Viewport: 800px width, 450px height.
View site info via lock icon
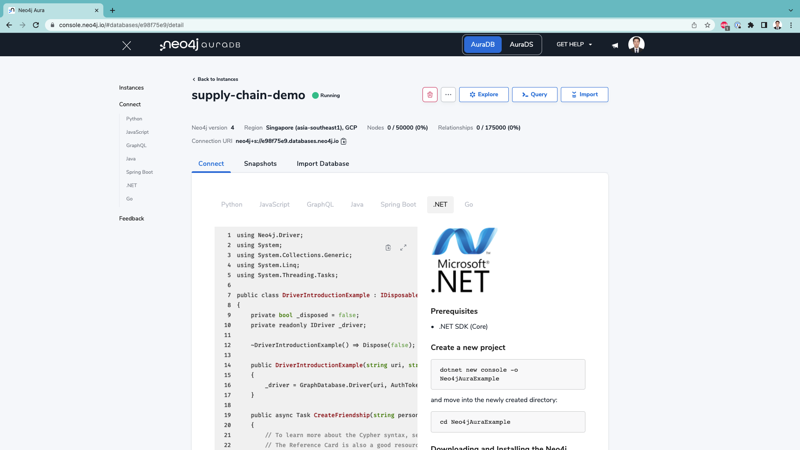click(52, 25)
